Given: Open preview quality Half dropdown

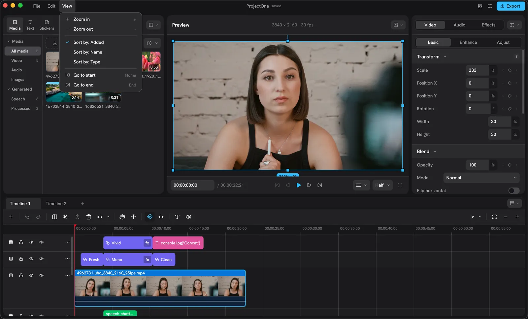Looking at the screenshot, I should tap(382, 185).
